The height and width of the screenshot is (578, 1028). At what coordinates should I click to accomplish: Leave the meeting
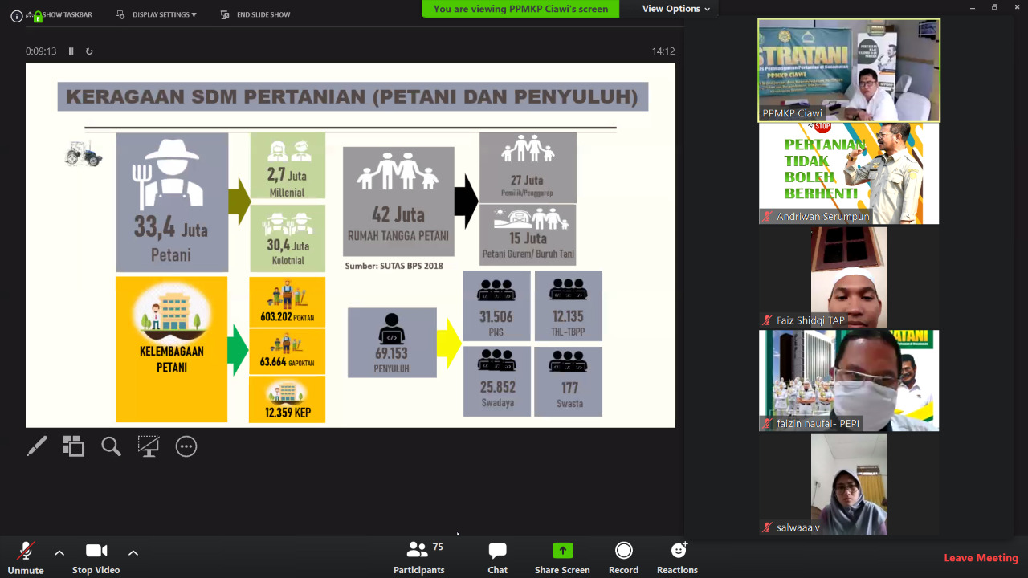coord(981,558)
